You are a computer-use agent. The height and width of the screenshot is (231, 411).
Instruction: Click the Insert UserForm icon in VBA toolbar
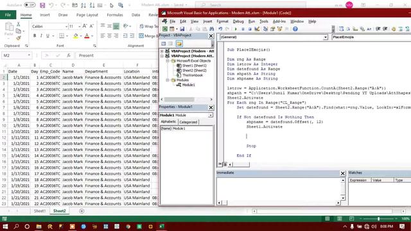(172, 29)
